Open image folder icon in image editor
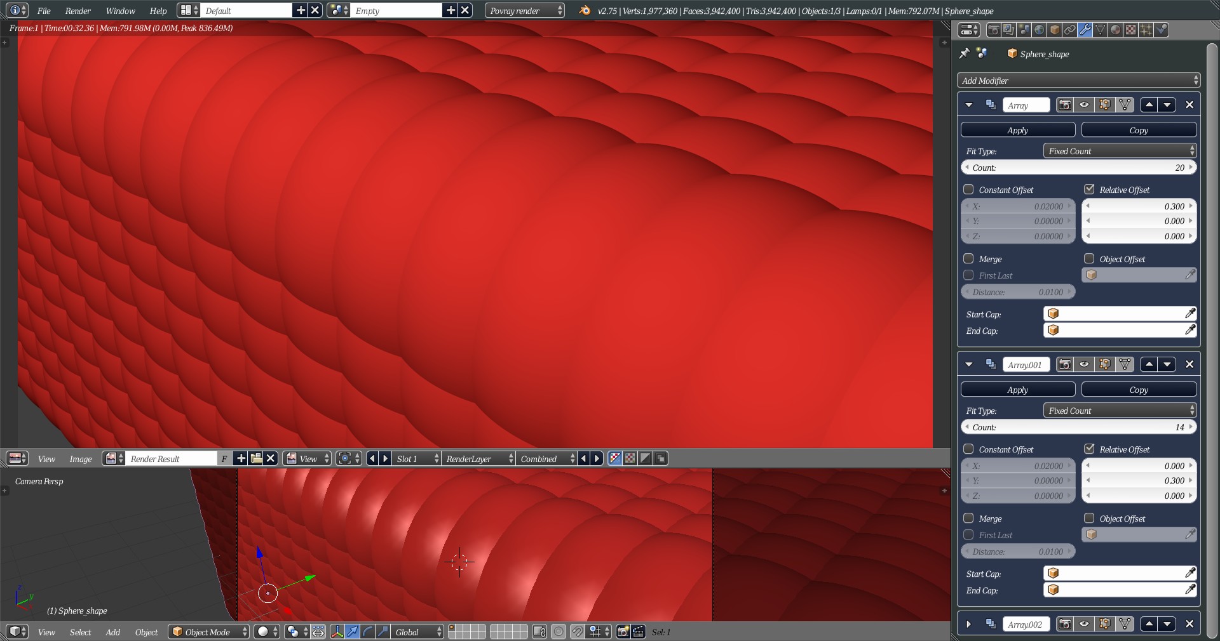Screen dimensions: 1220x641 tap(256, 458)
